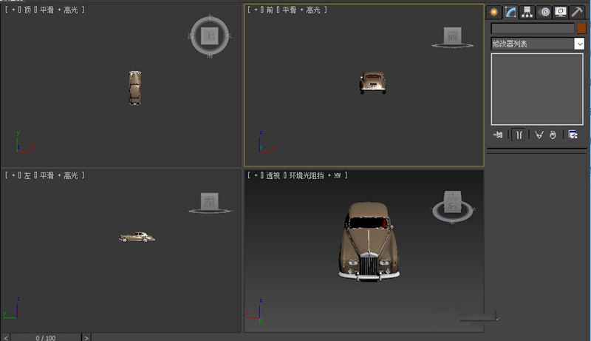Image resolution: width=591 pixels, height=341 pixels.
Task: Open the Display panel tab
Action: point(561,13)
